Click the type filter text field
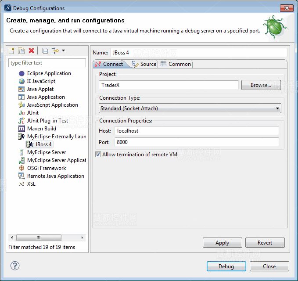The width and height of the screenshot is (298, 281). 47,63
